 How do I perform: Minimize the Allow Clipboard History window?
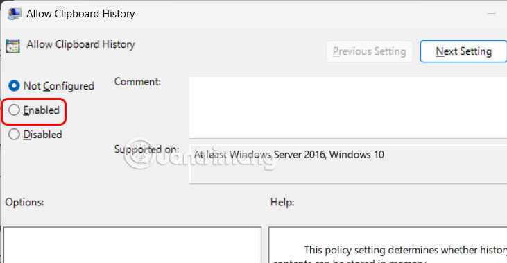(492, 14)
